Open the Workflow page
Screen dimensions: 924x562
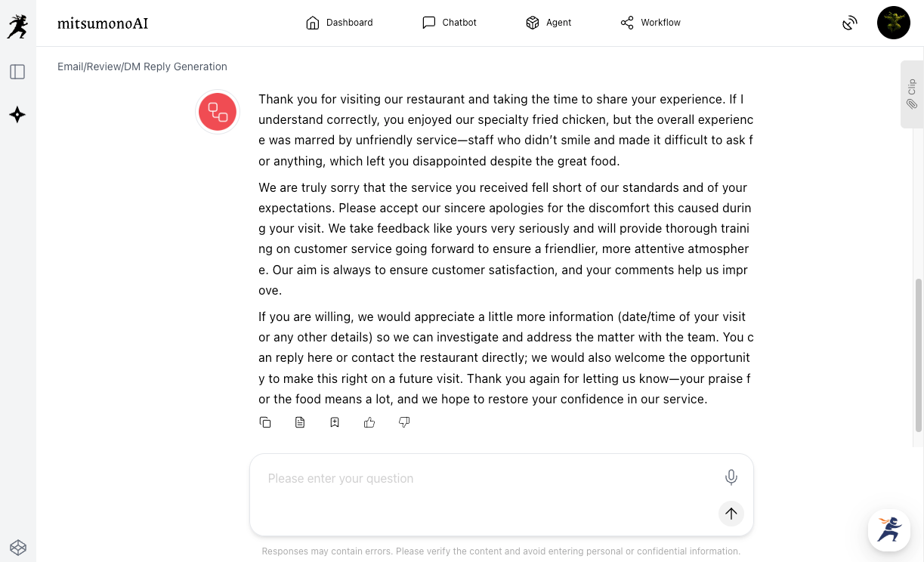tap(651, 23)
